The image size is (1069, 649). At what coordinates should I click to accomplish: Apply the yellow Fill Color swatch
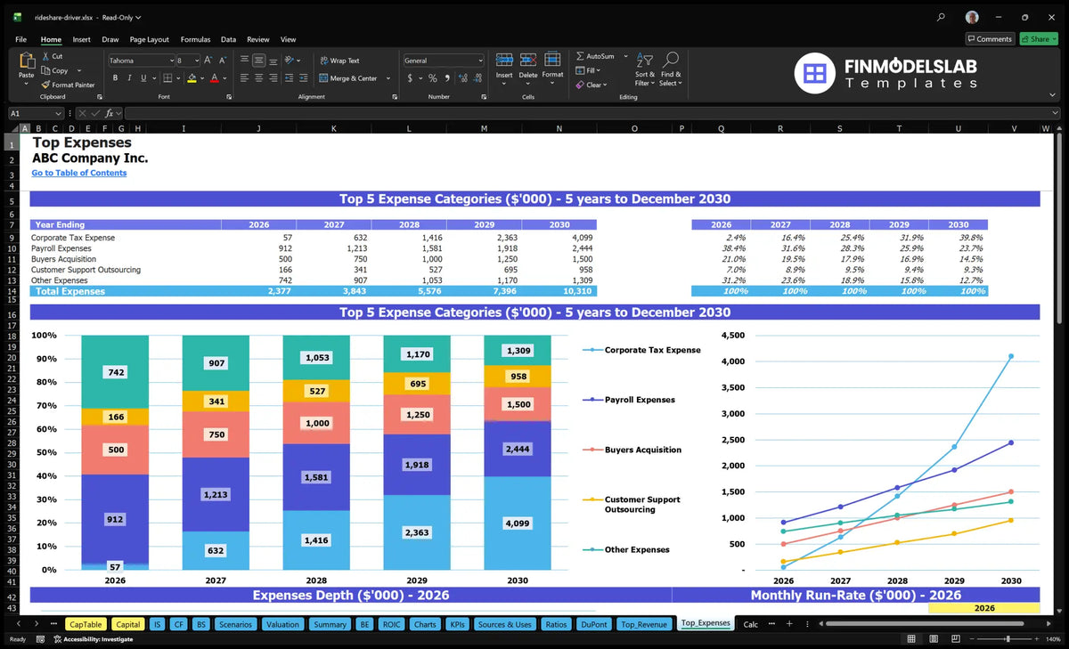pos(192,78)
